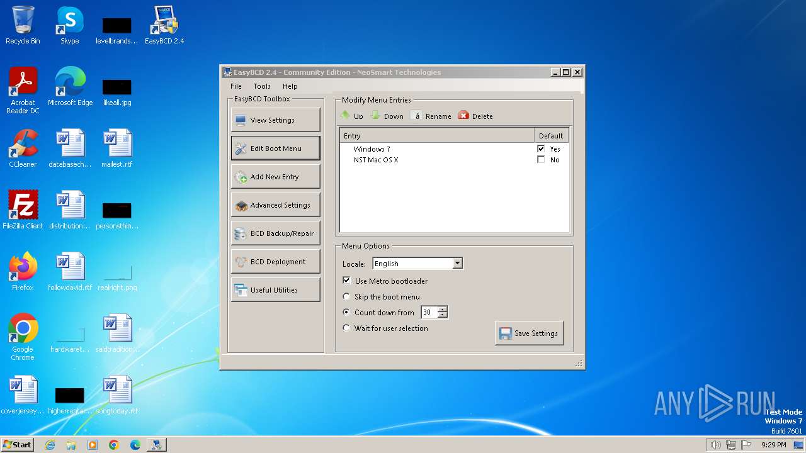Viewport: 806px width, 453px height.
Task: Check the Windows 7 default checkbox
Action: click(x=541, y=148)
